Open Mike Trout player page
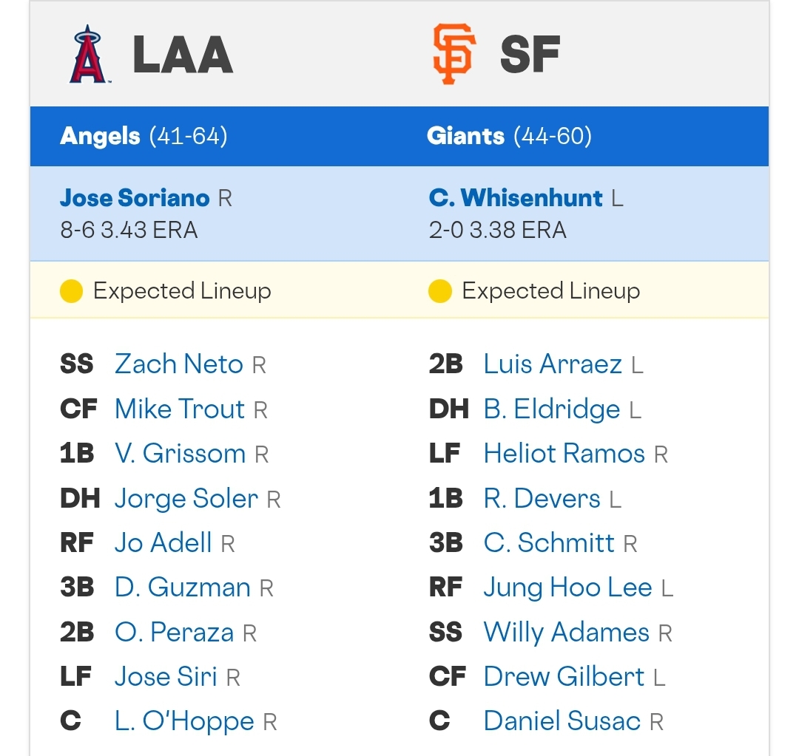The height and width of the screenshot is (756, 799). pos(180,409)
